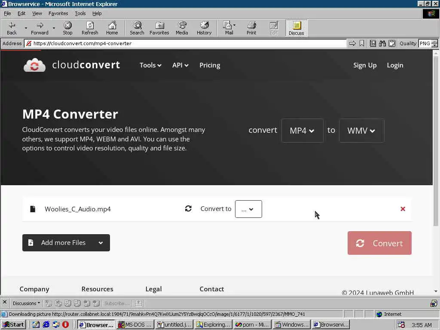Viewport: 440px width, 330px height.
Task: Click the cloudconvert site name
Action: tap(86, 65)
